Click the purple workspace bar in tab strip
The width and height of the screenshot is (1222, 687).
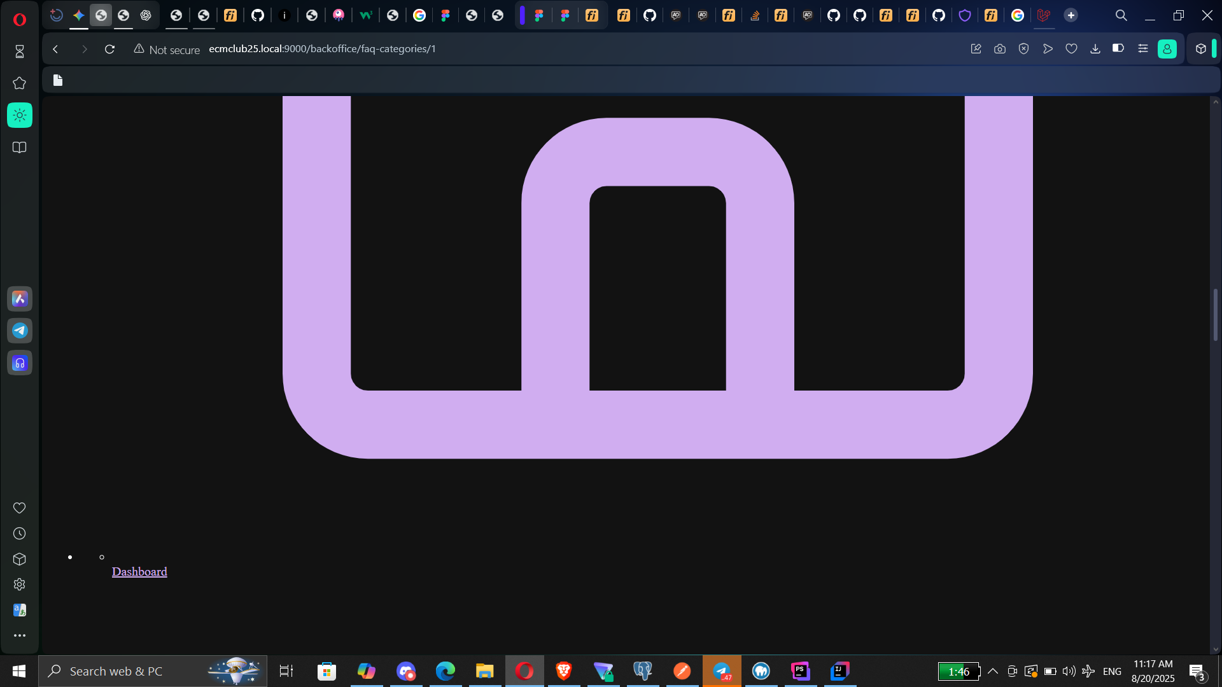(x=522, y=15)
